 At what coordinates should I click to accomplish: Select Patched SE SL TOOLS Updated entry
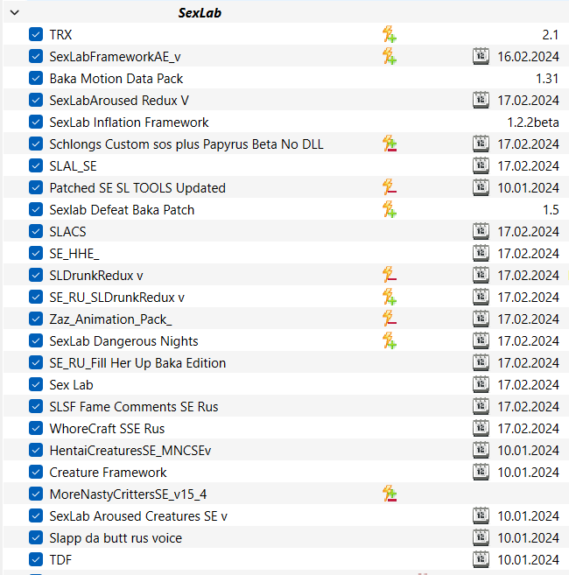pos(137,188)
